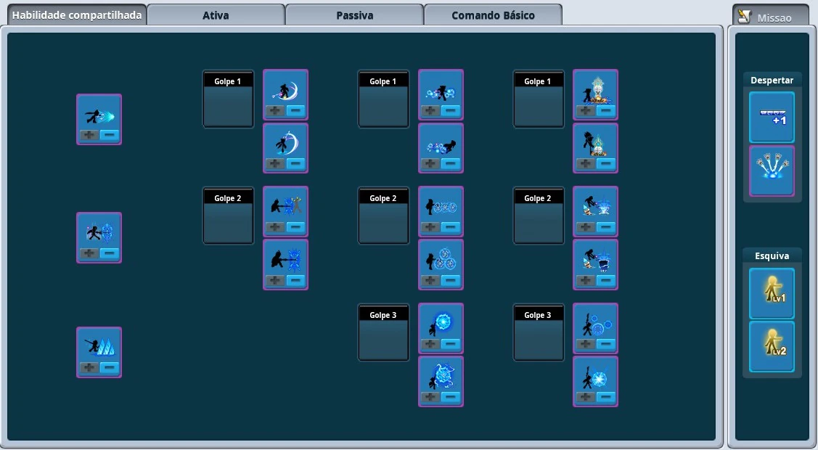Image resolution: width=818 pixels, height=450 pixels.
Task: Click plus under the gray enemy thrust skill
Action: [276, 227]
